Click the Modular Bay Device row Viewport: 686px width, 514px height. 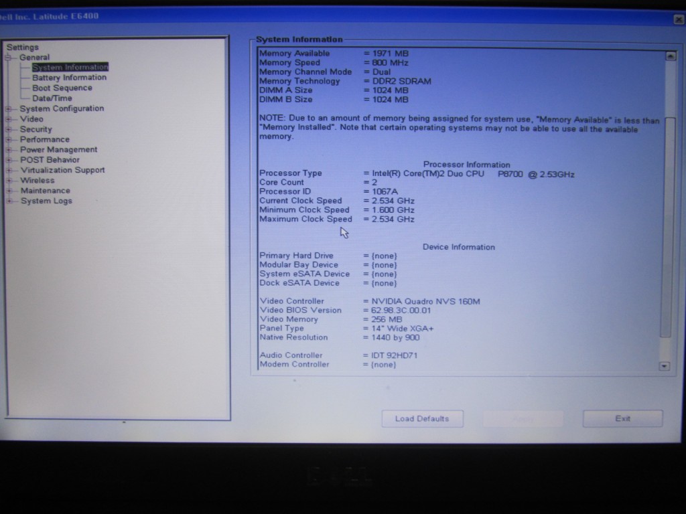coord(328,265)
